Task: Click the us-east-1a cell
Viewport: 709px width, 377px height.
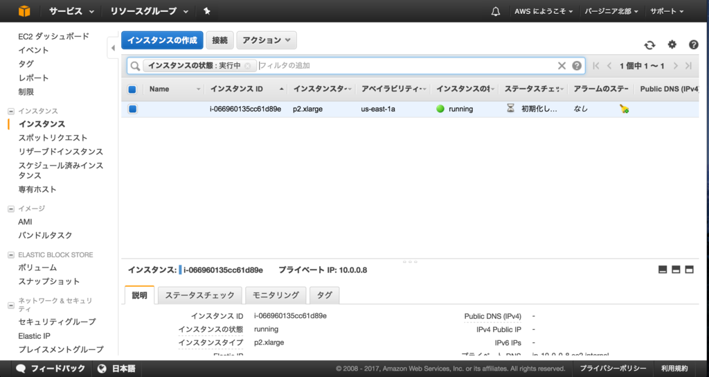Action: click(377, 109)
